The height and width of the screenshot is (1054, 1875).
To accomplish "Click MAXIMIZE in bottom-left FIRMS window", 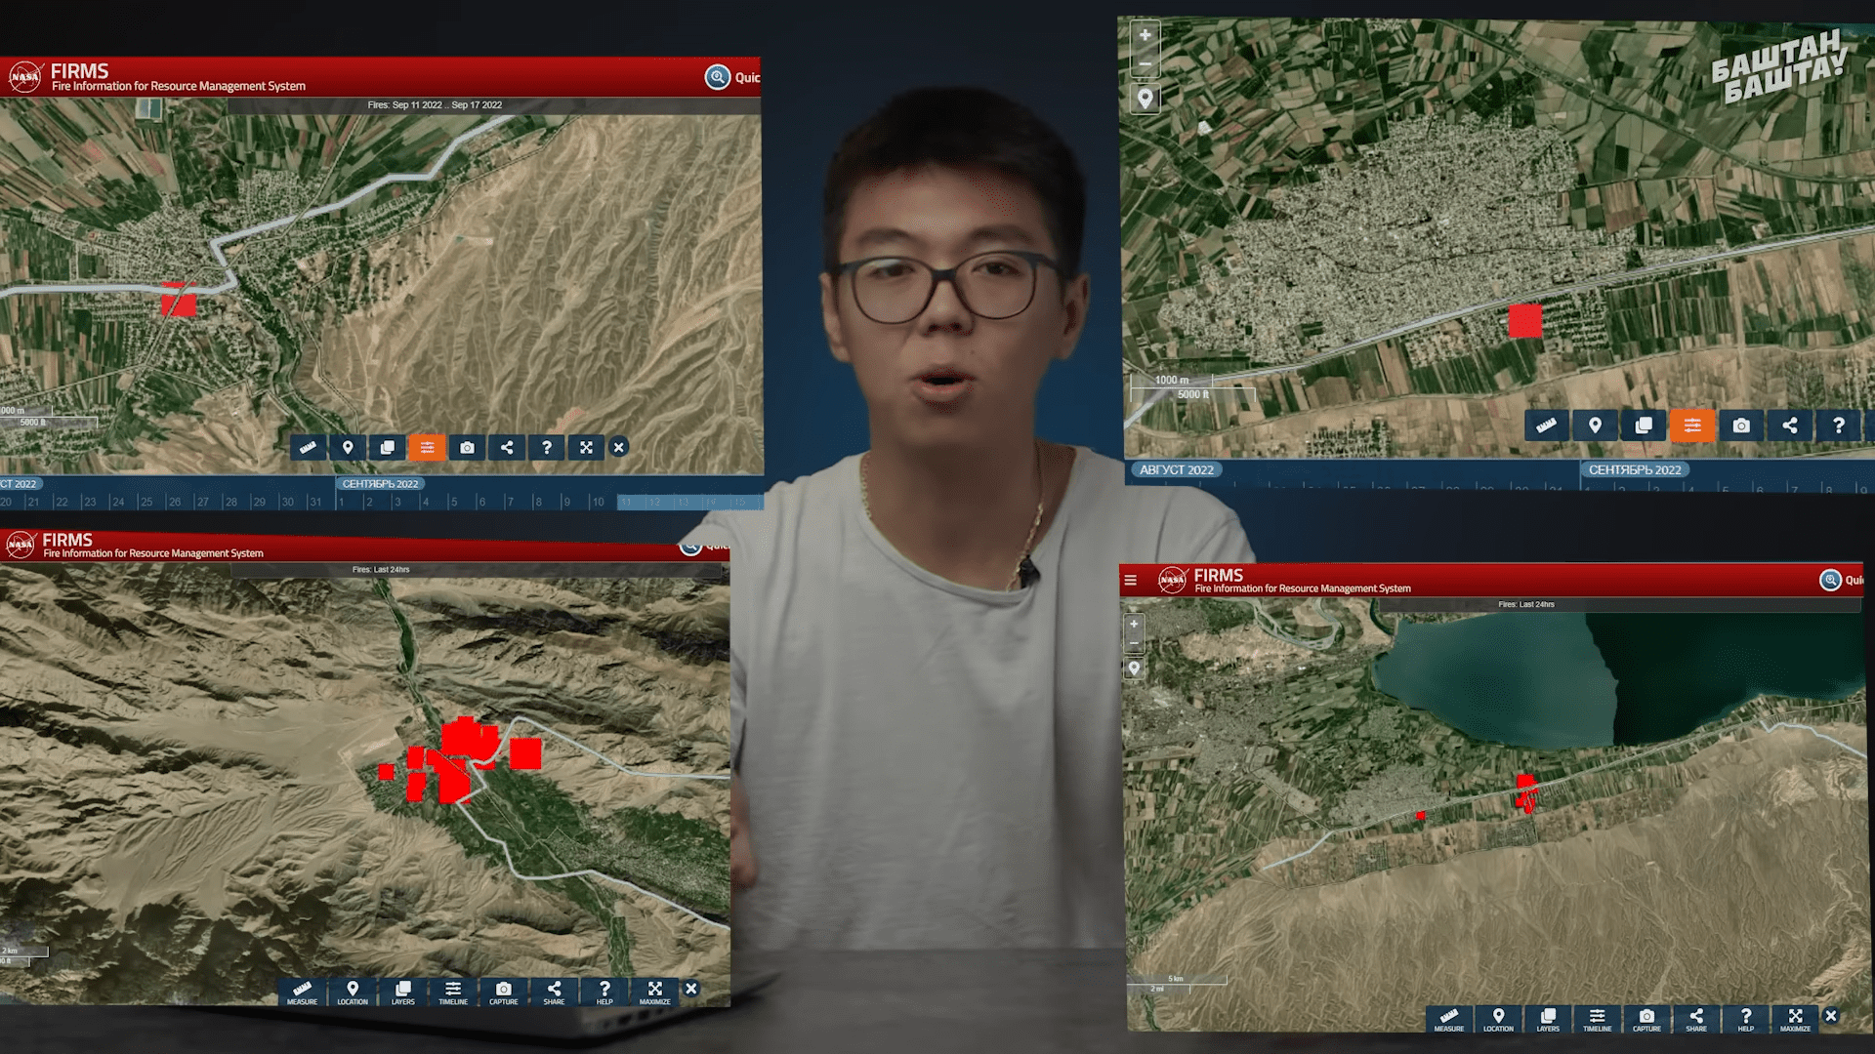I will click(655, 993).
